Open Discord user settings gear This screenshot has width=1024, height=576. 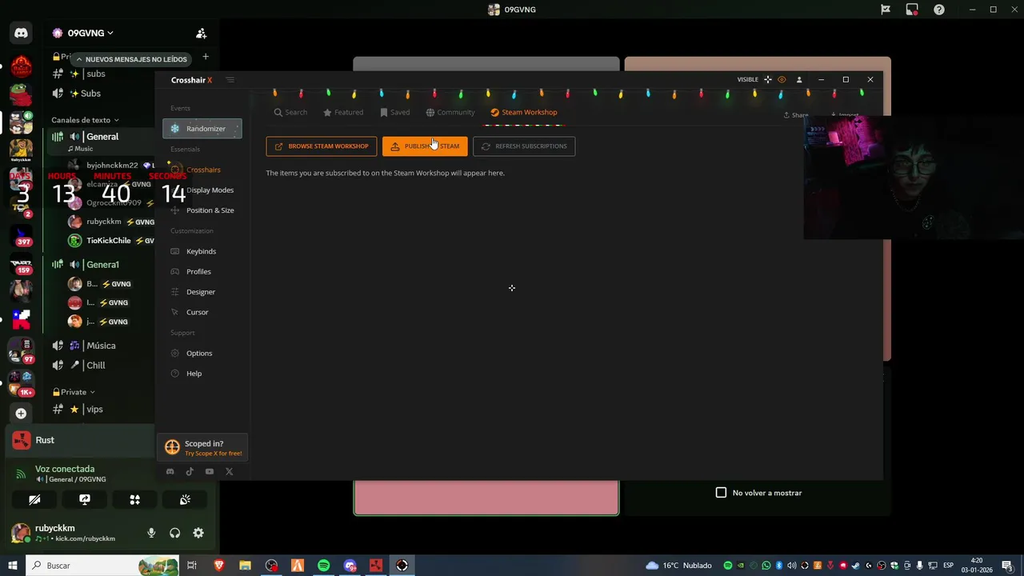pyautogui.click(x=198, y=533)
